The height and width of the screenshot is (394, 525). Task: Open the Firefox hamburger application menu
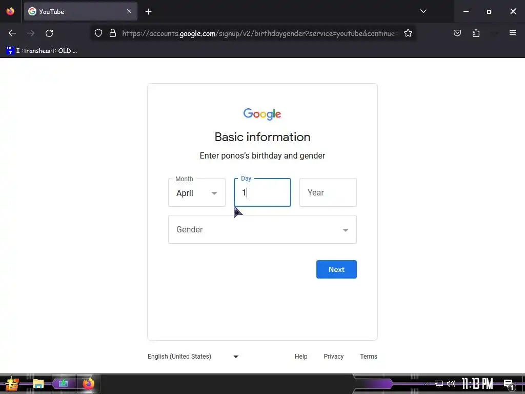(x=512, y=33)
